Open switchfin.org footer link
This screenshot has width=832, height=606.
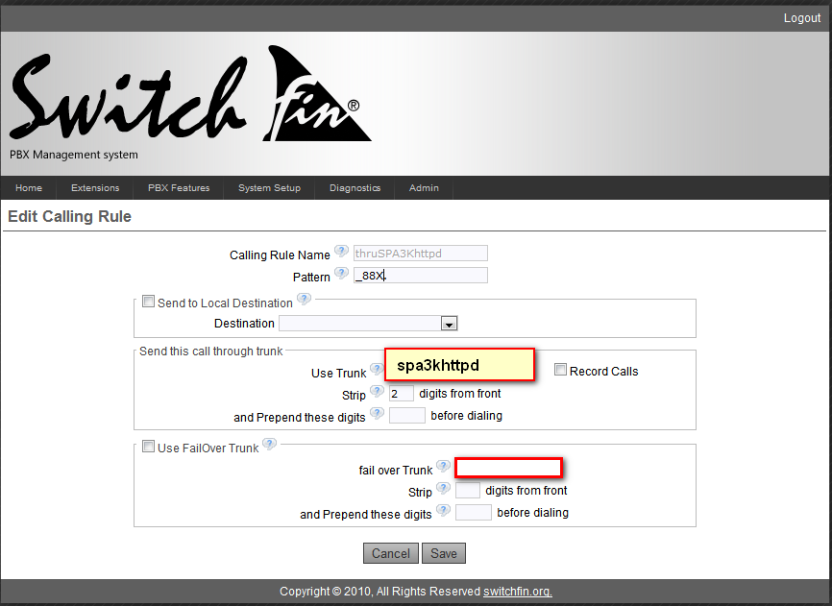click(x=517, y=592)
